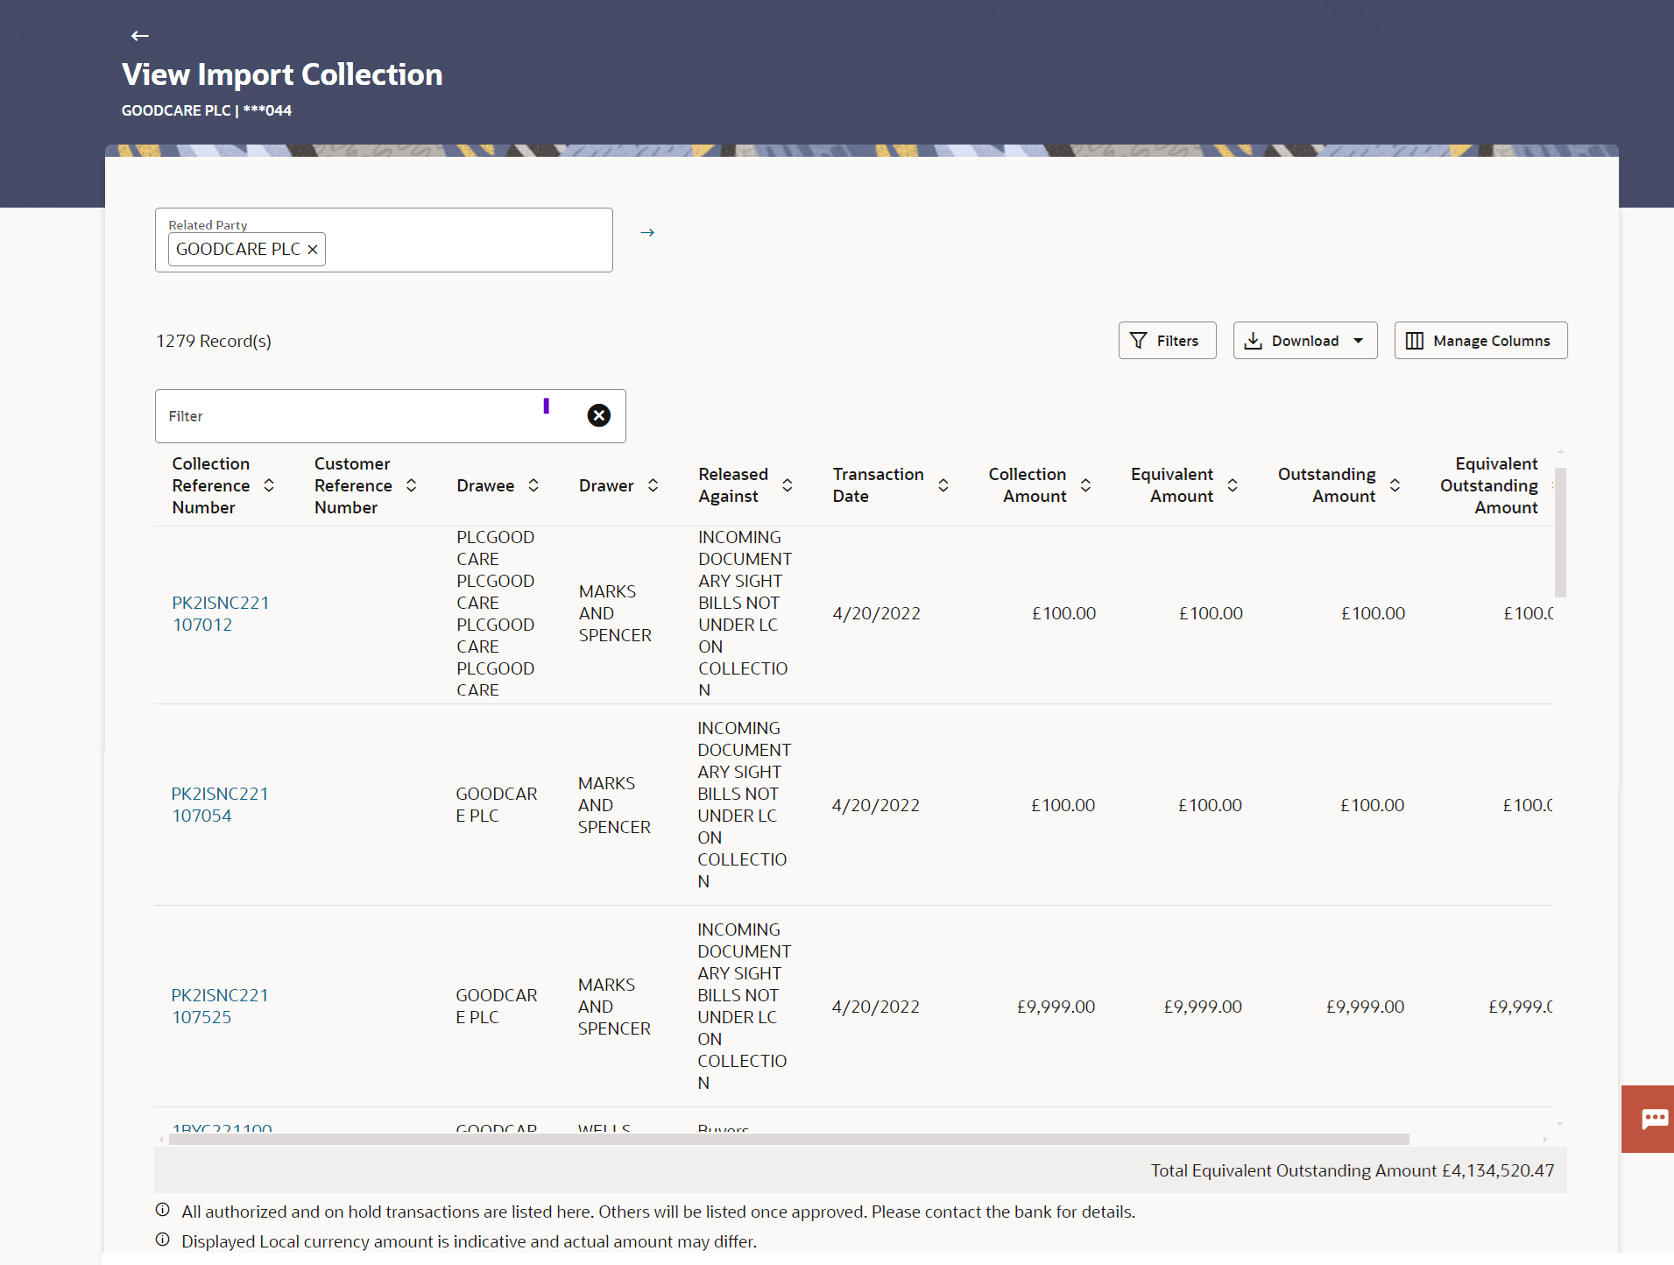The image size is (1674, 1265).
Task: Open collection PK2ISNC221107012 details link
Action: coord(220,613)
